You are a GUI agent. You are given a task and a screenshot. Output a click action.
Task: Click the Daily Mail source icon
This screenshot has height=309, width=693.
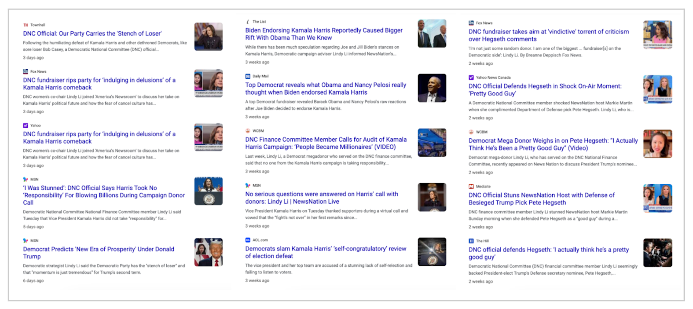coord(248,76)
